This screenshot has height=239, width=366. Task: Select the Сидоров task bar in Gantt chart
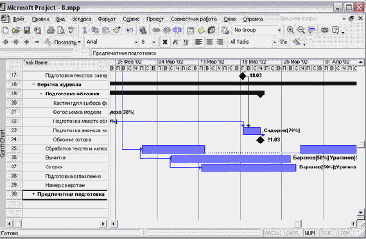click(x=252, y=131)
